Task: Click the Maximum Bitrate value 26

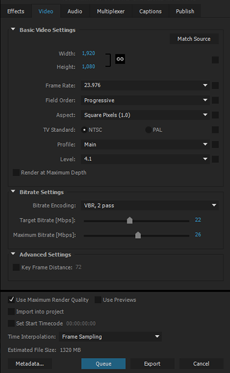Action: (198, 235)
